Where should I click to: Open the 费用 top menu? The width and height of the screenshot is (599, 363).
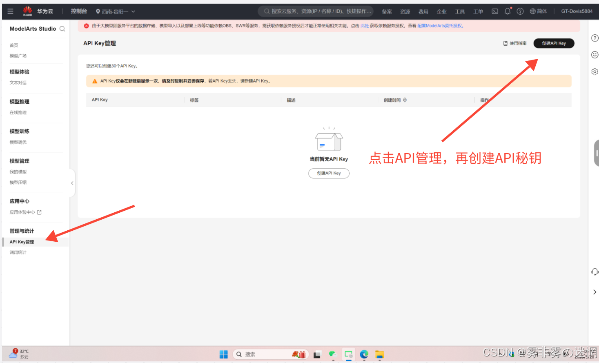(423, 11)
